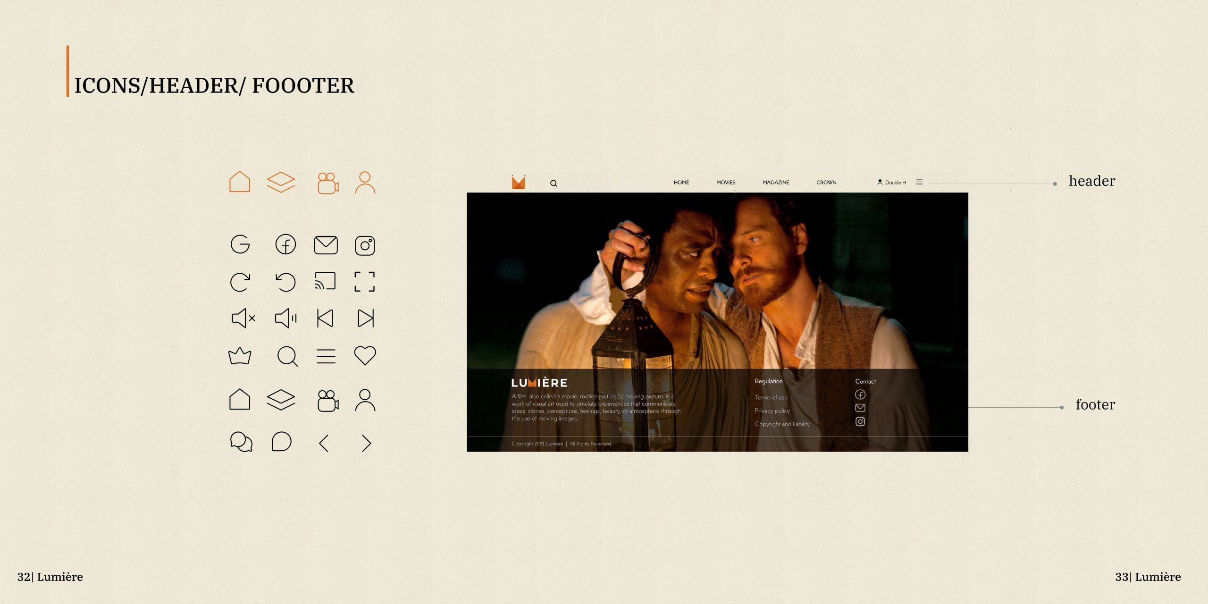
Task: Click the orange layers icon
Action: pyautogui.click(x=281, y=182)
